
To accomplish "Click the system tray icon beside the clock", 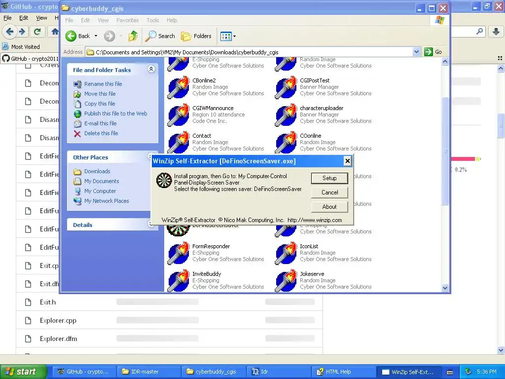I will pyautogui.click(x=469, y=372).
